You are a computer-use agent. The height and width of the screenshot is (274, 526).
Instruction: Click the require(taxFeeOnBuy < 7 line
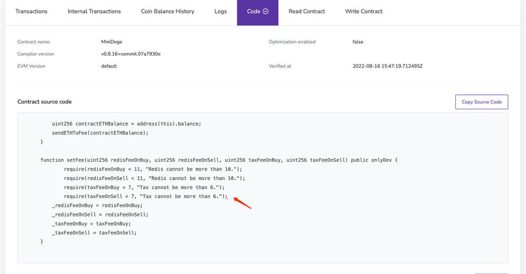[144, 187]
